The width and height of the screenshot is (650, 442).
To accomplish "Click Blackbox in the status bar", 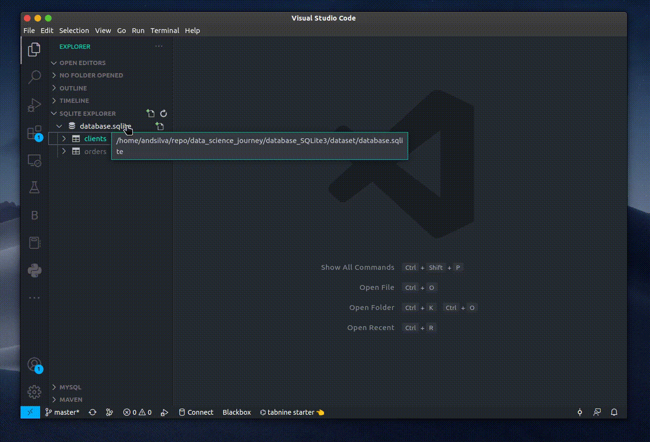I will pyautogui.click(x=237, y=412).
